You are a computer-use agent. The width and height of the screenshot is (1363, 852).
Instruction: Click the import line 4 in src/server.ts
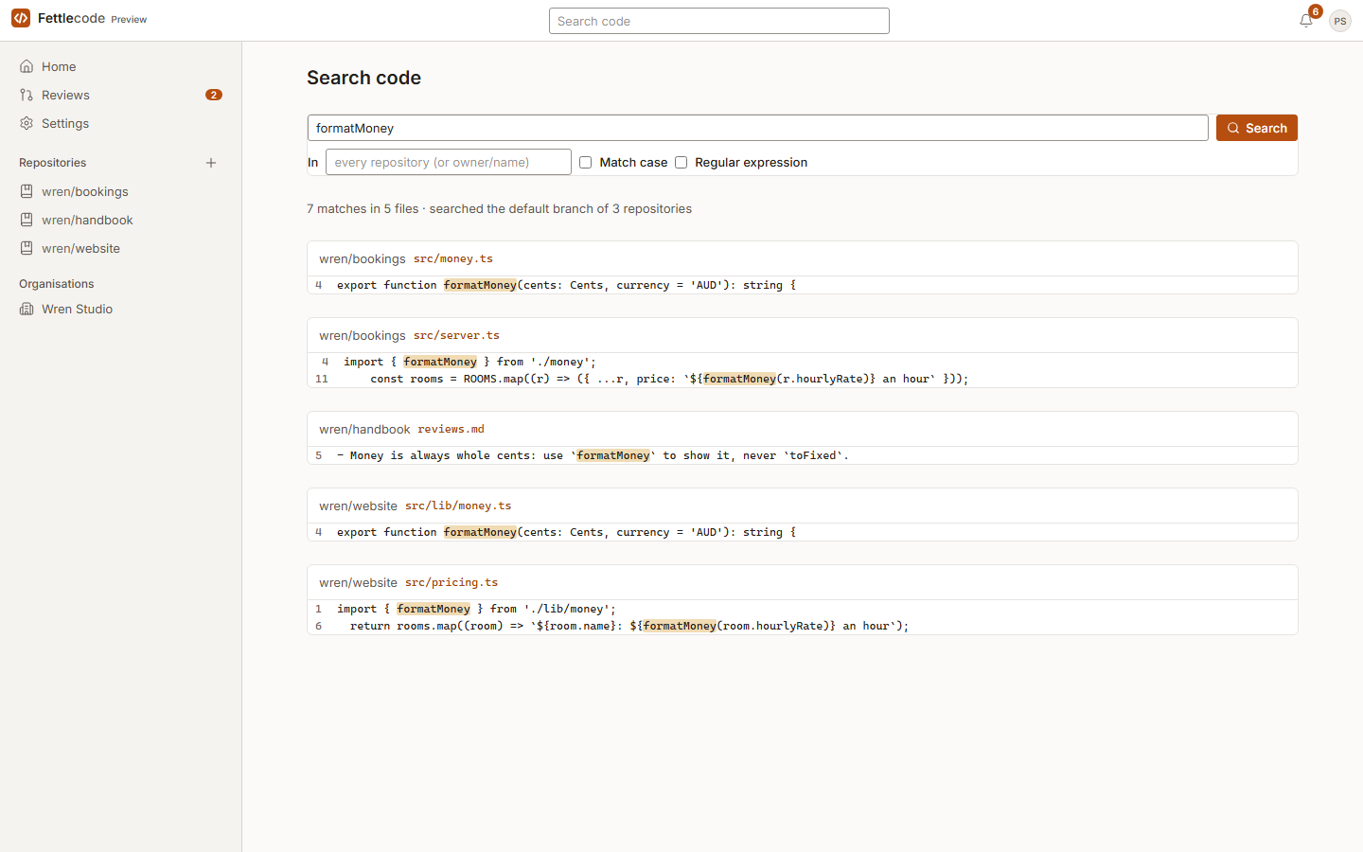coord(803,362)
